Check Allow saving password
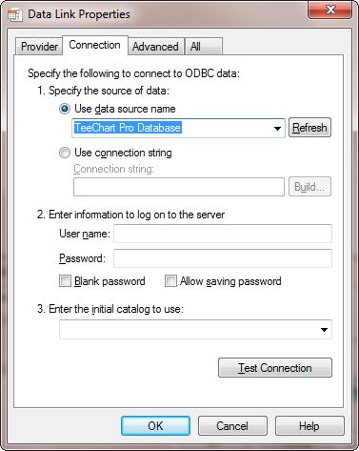 pyautogui.click(x=170, y=281)
